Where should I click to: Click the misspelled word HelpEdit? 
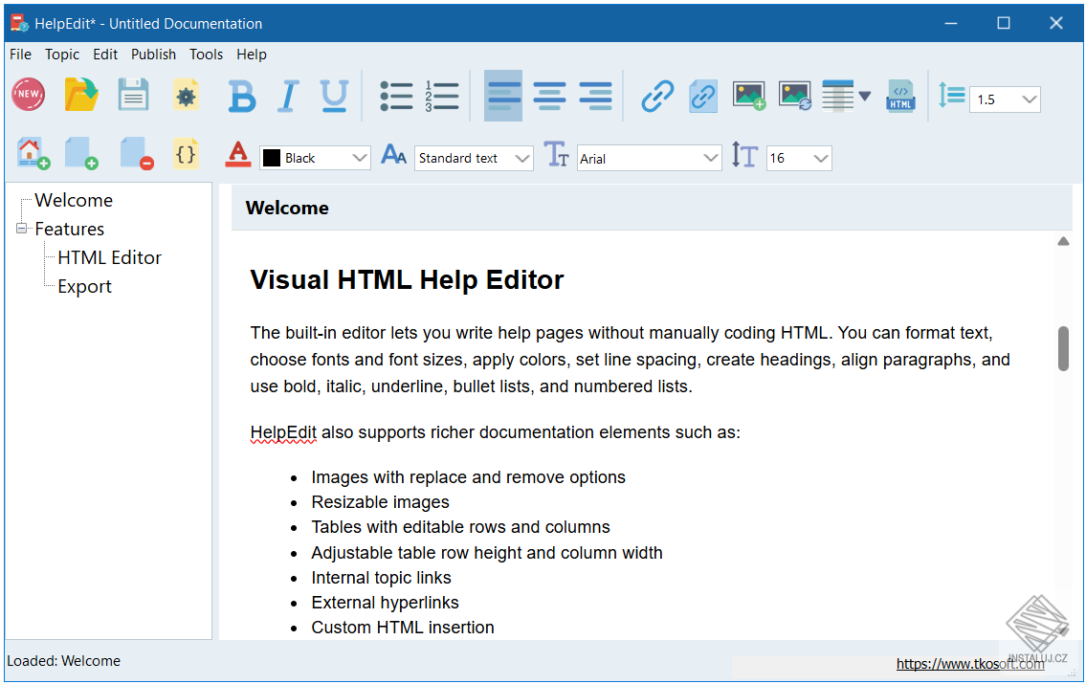(283, 432)
